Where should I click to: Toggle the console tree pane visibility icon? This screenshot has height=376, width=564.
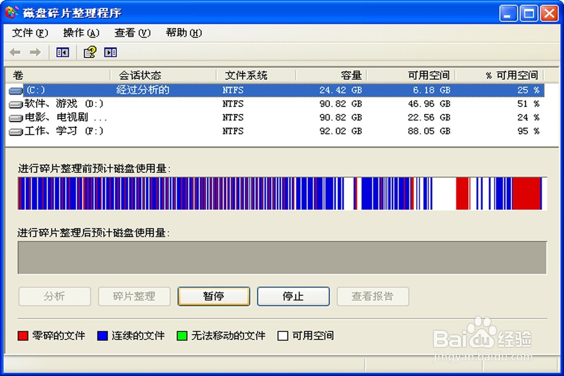point(62,52)
